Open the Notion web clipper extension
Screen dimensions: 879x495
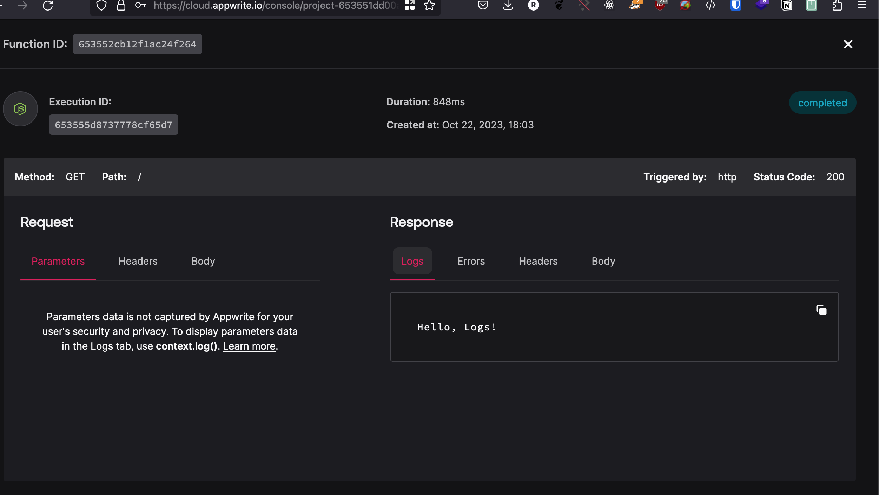coord(786,6)
